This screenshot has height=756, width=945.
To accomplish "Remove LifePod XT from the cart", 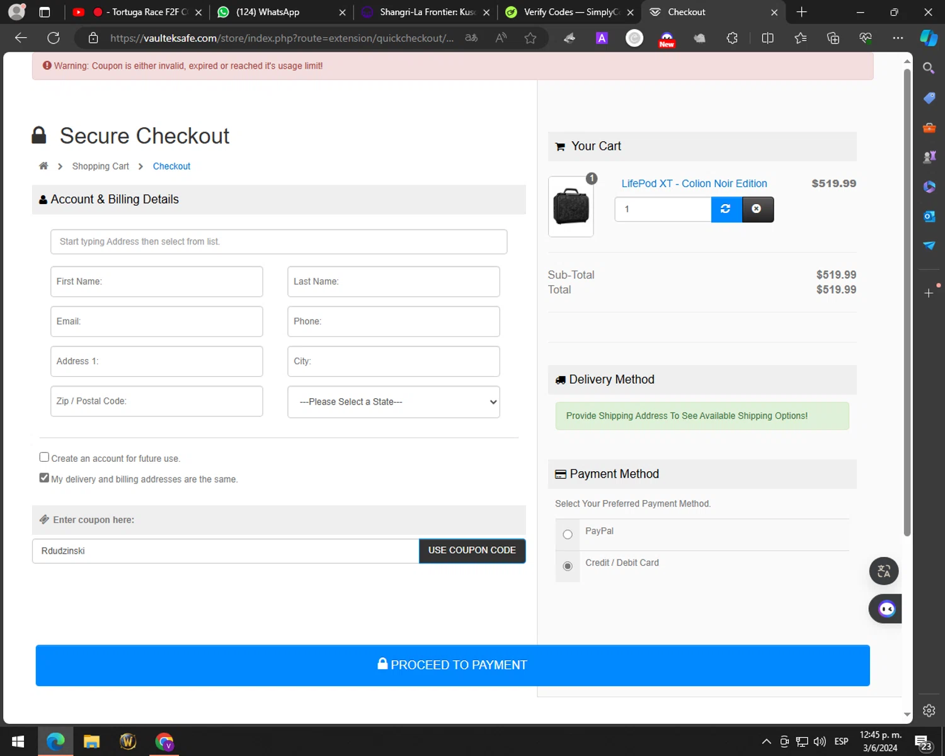I will click(x=757, y=209).
